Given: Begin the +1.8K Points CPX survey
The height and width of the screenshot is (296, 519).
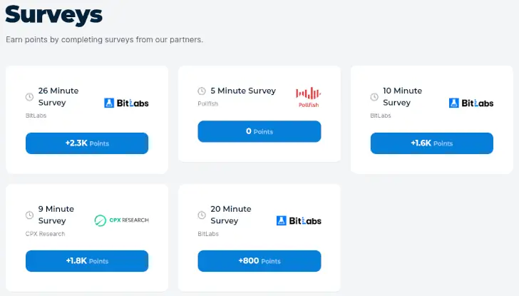Looking at the screenshot, I should (x=87, y=261).
